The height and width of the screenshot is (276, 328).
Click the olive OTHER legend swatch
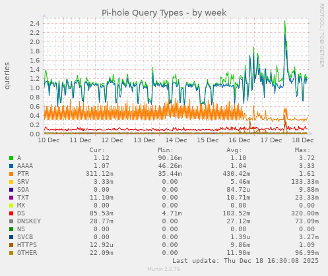click(11, 253)
